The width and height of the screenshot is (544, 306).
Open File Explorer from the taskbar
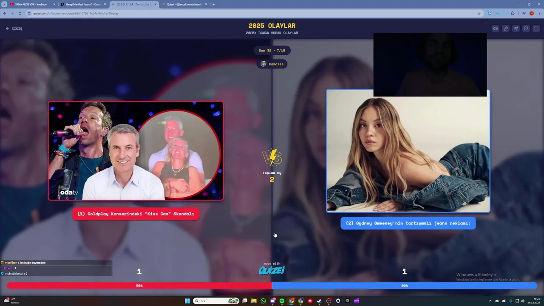(254, 301)
